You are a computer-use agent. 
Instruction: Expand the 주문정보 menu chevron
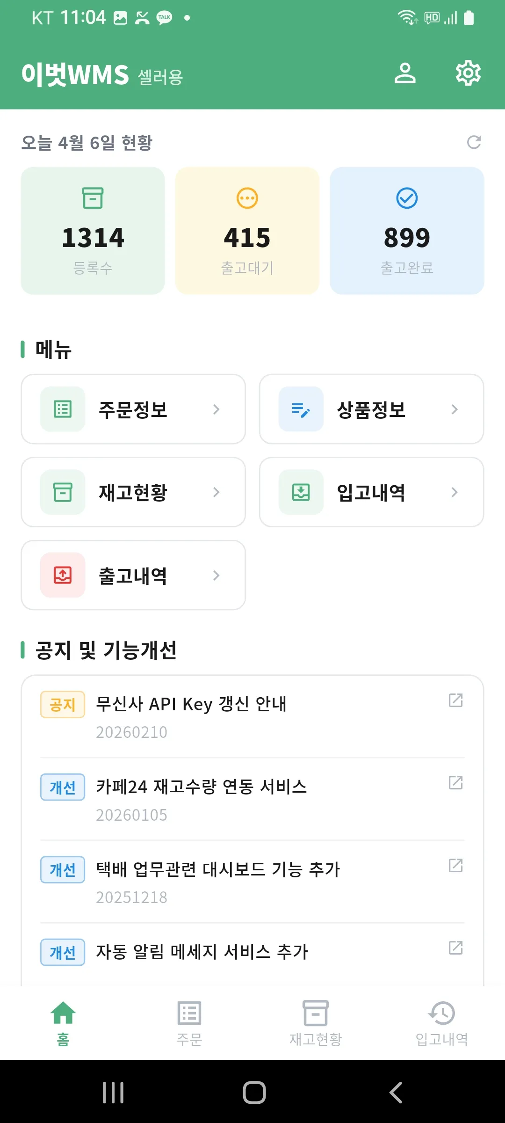(x=216, y=409)
